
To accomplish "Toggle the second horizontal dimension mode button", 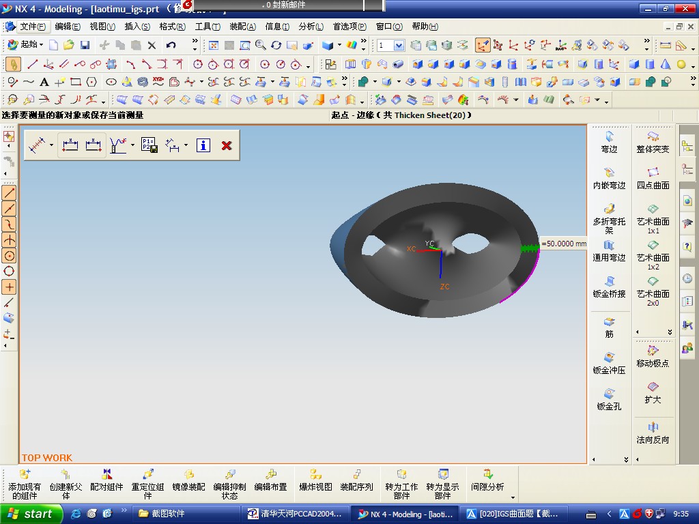I will [x=93, y=145].
